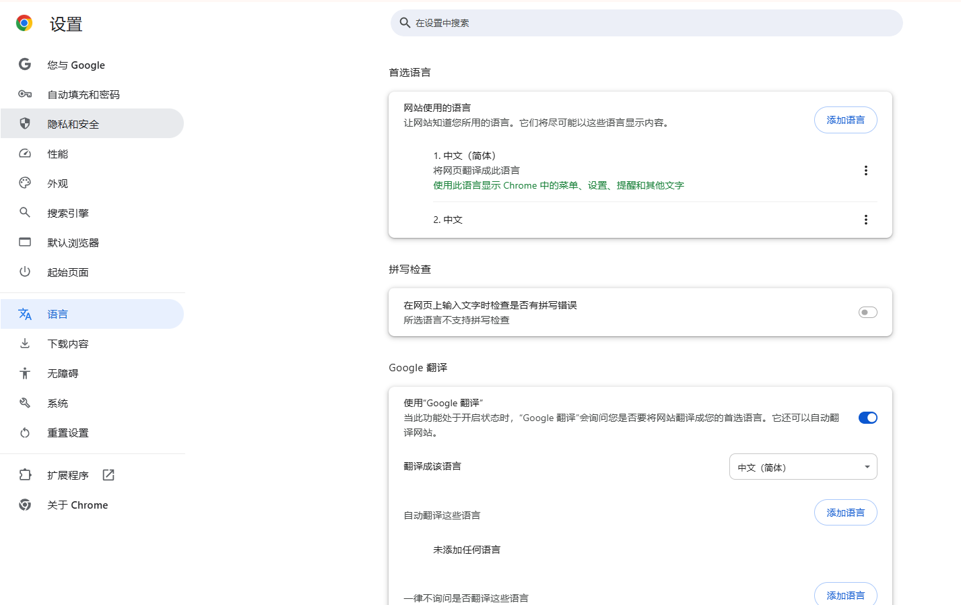
Task: Click 添加语言 for 网站使用的语言
Action: (x=846, y=120)
